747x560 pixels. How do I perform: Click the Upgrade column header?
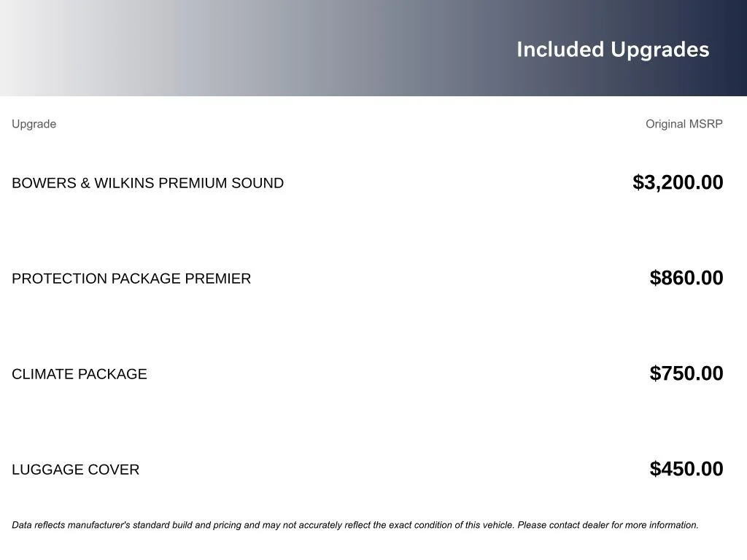click(x=34, y=124)
